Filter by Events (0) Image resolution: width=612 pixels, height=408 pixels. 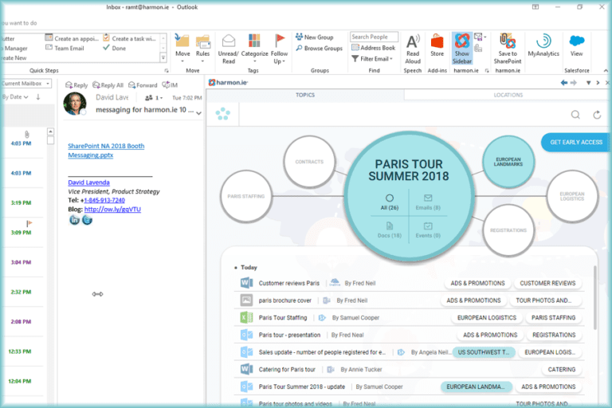pyautogui.click(x=428, y=230)
